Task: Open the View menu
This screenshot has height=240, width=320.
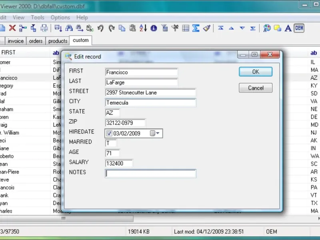Action: (x=18, y=18)
